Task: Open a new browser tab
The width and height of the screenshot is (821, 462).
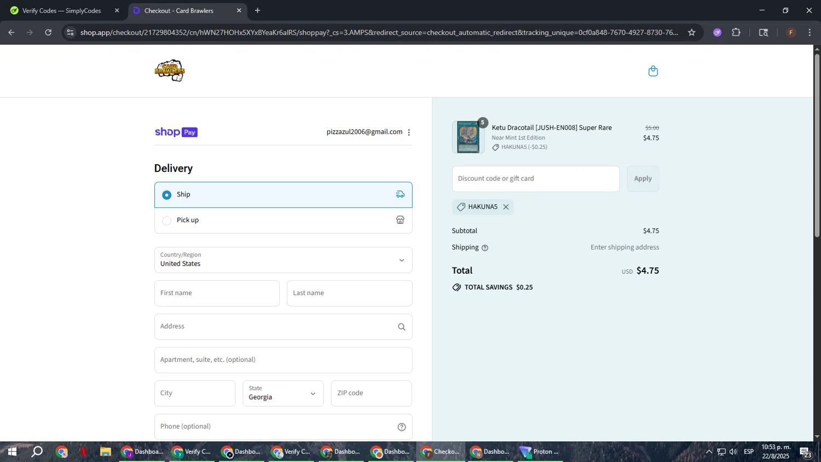Action: [x=258, y=10]
